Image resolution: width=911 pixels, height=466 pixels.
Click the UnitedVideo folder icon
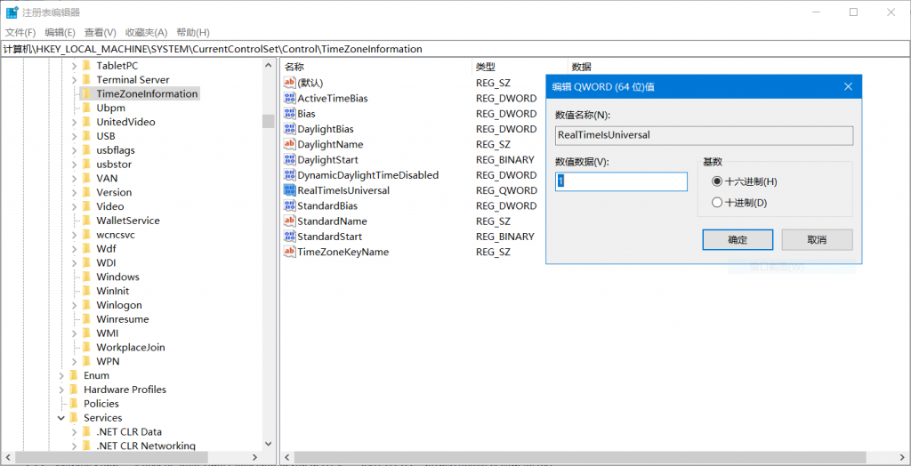coord(86,122)
